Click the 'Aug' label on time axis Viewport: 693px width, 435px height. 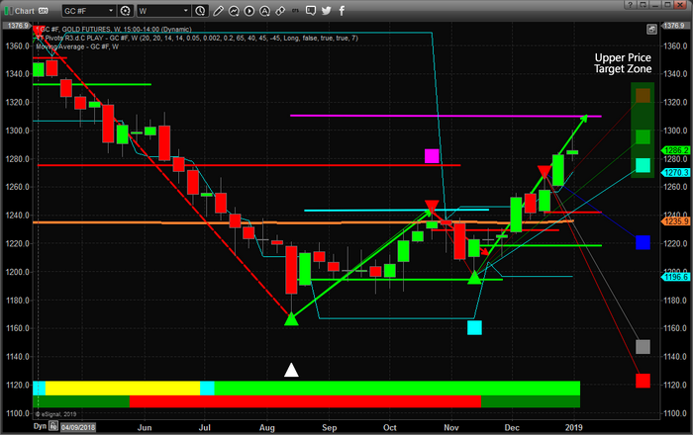267,427
